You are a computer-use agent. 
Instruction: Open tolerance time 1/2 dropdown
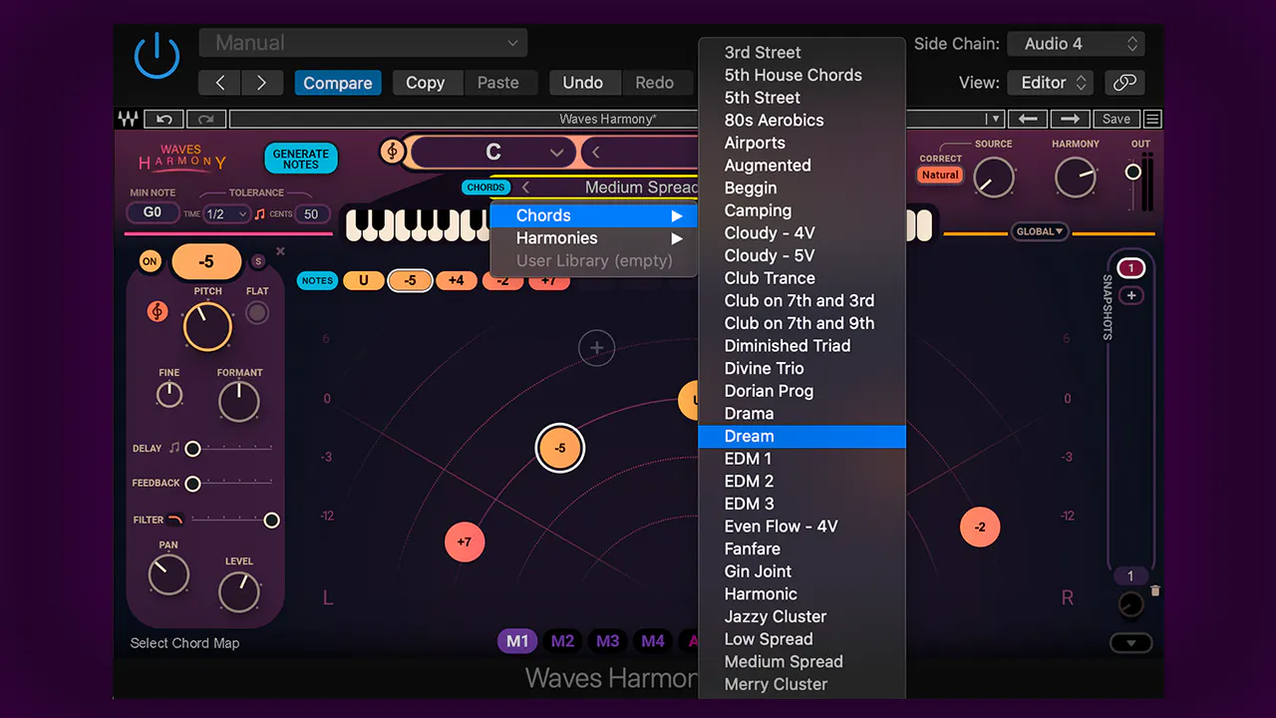(x=227, y=213)
